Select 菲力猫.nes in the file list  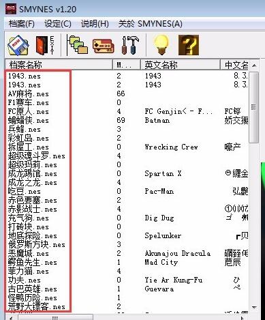pyautogui.click(x=29, y=271)
